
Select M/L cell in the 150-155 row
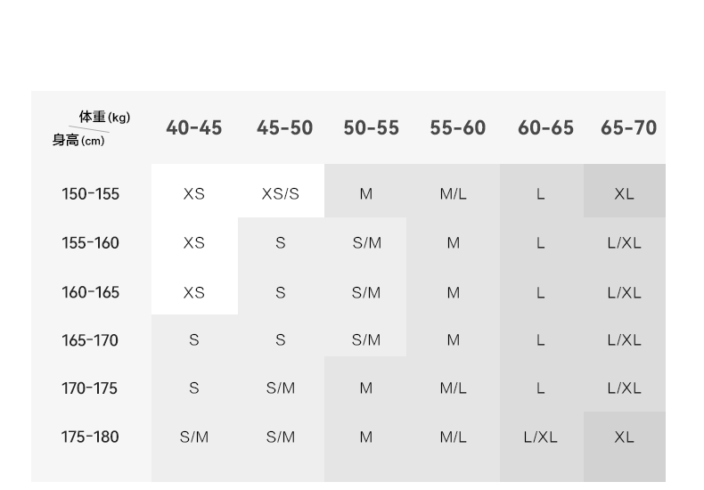click(x=453, y=194)
